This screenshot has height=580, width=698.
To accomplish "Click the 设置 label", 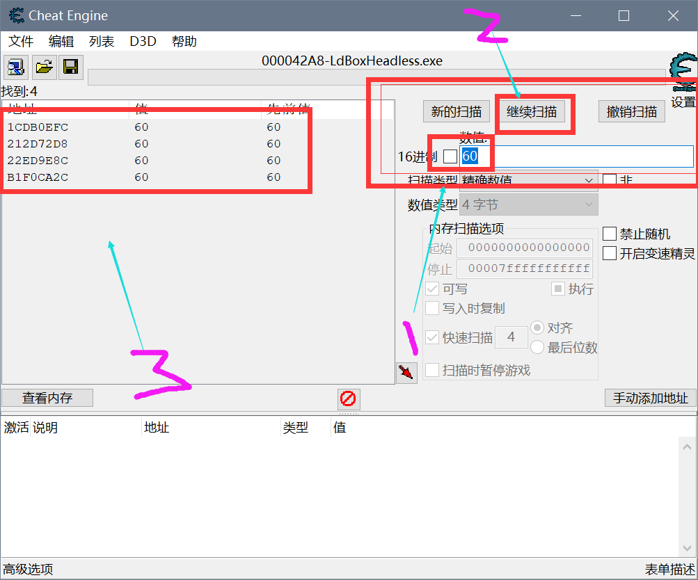I will tap(683, 102).
